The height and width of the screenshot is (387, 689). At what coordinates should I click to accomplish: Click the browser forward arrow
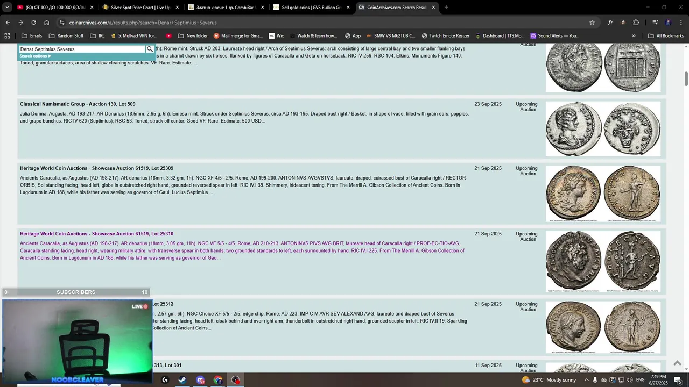20,23
